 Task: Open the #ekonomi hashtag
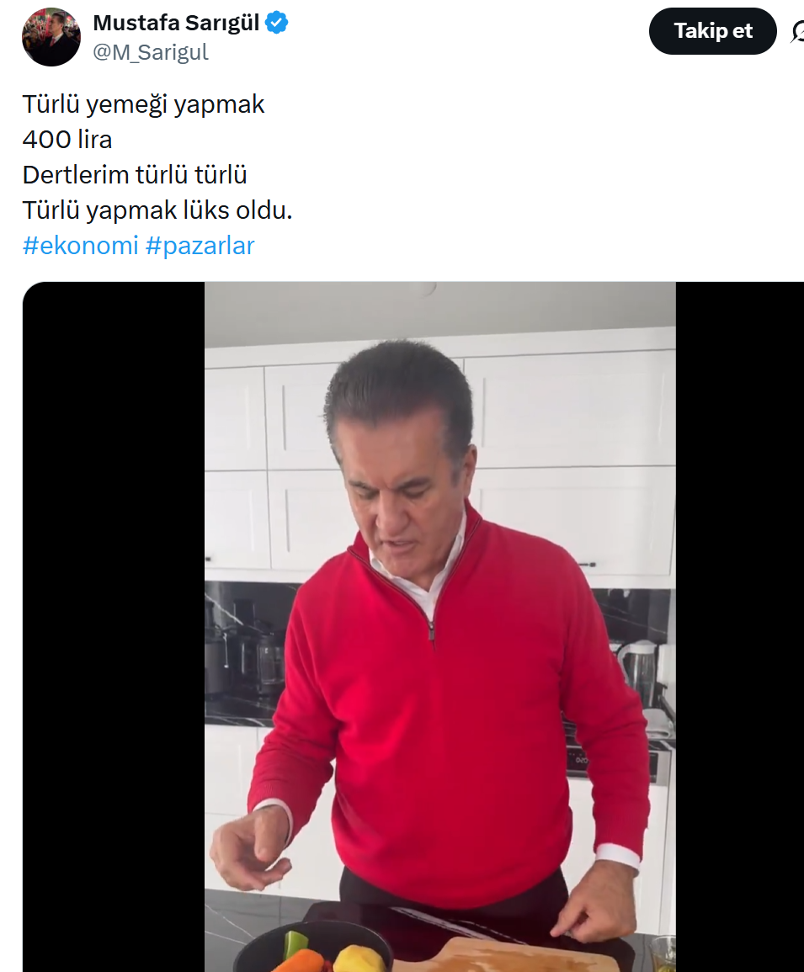point(80,246)
